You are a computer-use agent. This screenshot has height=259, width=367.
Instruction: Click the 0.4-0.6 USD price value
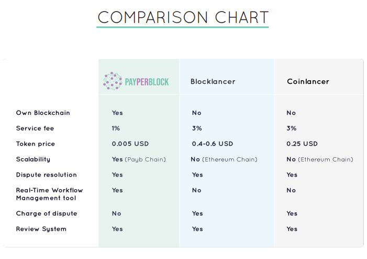213,144
